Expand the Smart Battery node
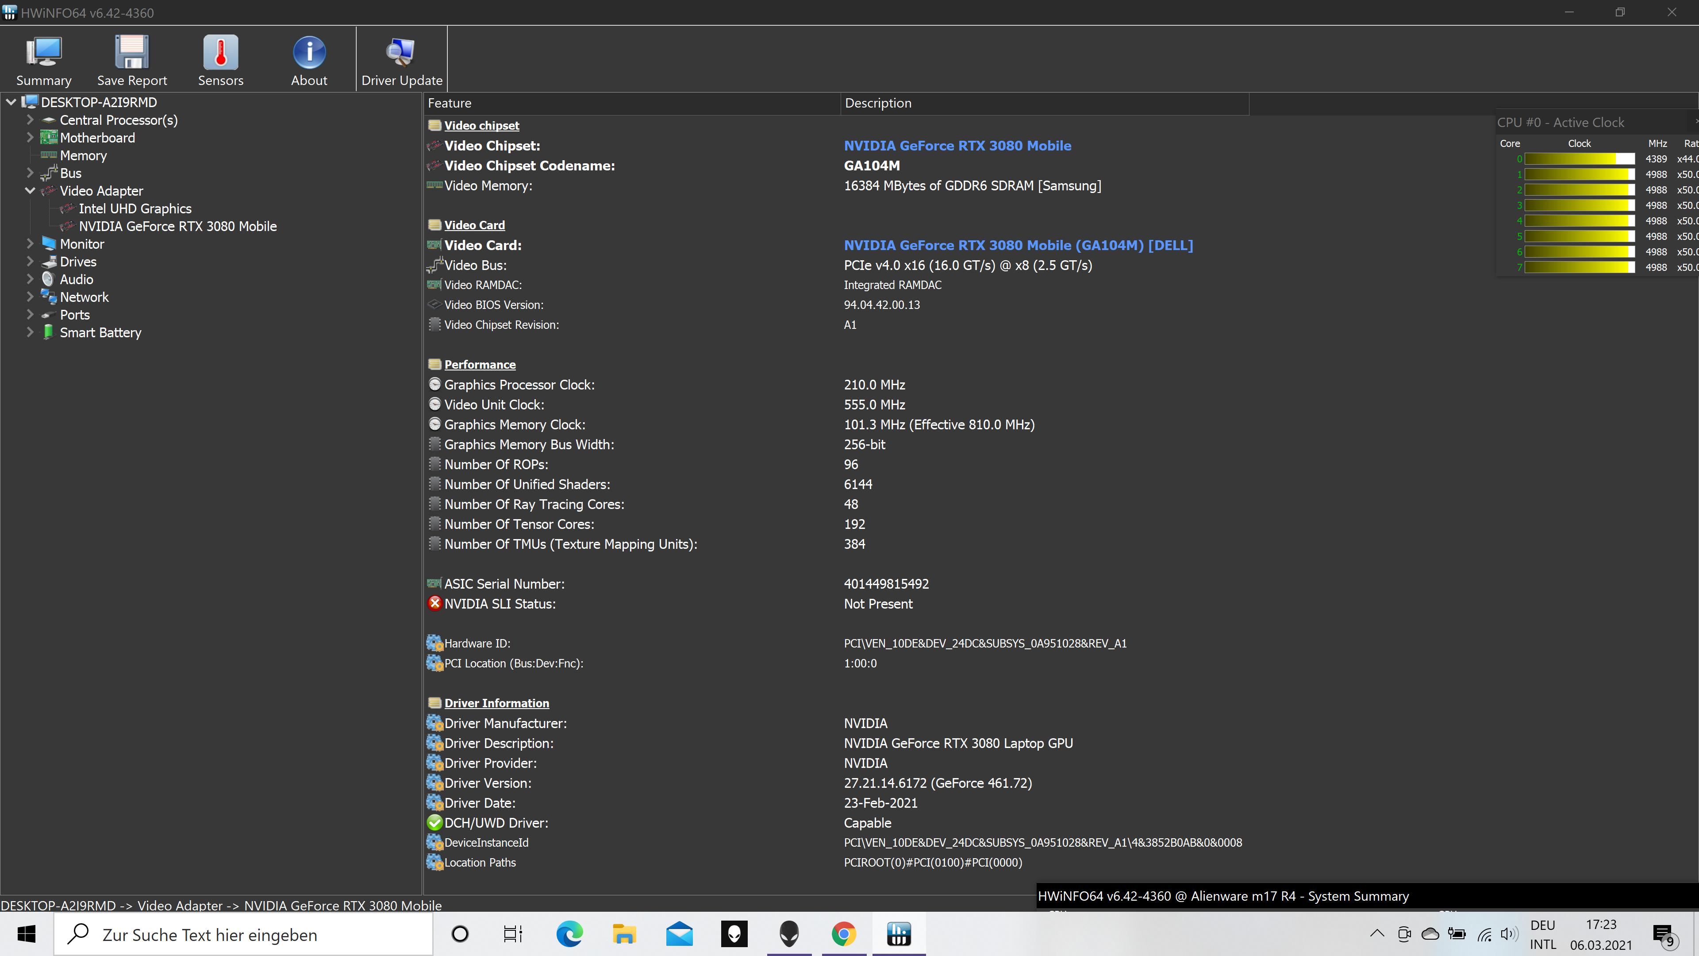The width and height of the screenshot is (1699, 956). click(30, 332)
